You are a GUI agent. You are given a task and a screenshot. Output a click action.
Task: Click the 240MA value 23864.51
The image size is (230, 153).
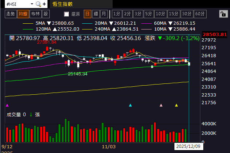coord(128,29)
